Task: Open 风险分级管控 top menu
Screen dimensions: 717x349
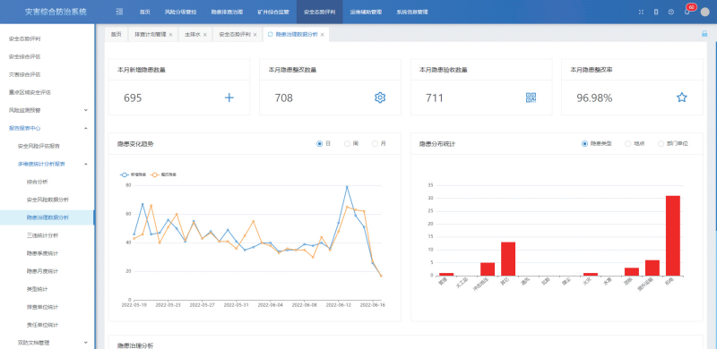Action: (181, 12)
